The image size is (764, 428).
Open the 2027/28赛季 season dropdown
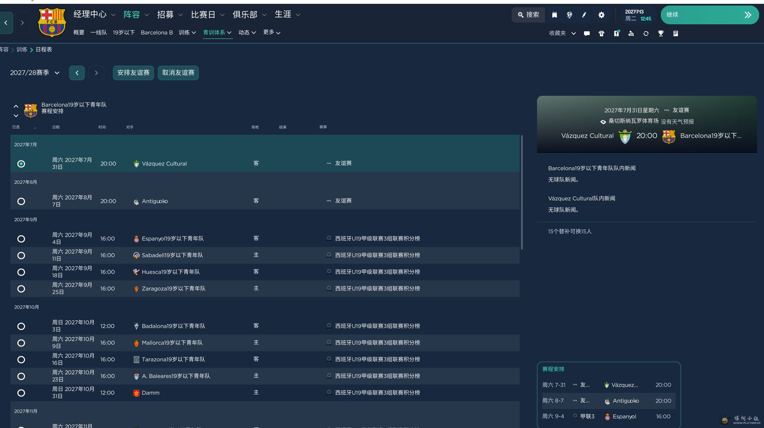pyautogui.click(x=35, y=73)
